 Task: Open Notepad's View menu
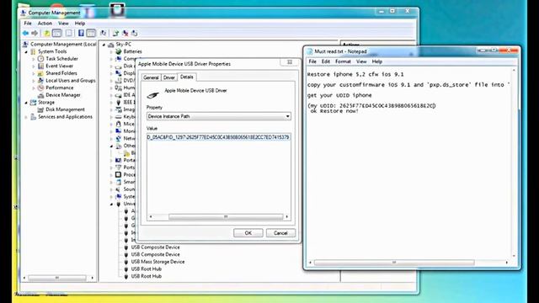pyautogui.click(x=361, y=61)
